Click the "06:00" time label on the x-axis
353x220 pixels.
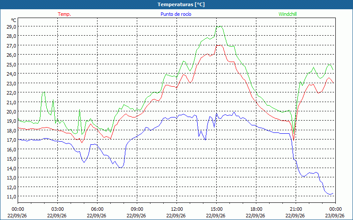click(97, 209)
